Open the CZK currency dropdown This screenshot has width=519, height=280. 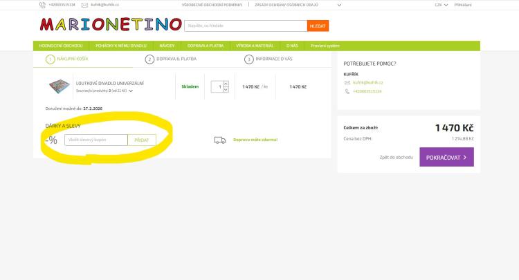[441, 5]
